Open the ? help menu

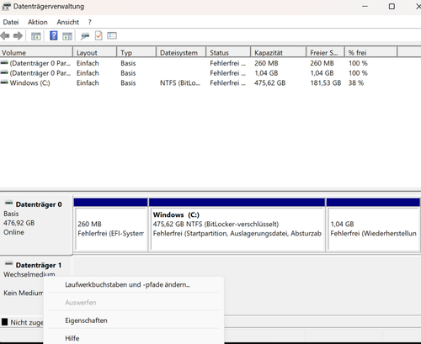(89, 22)
